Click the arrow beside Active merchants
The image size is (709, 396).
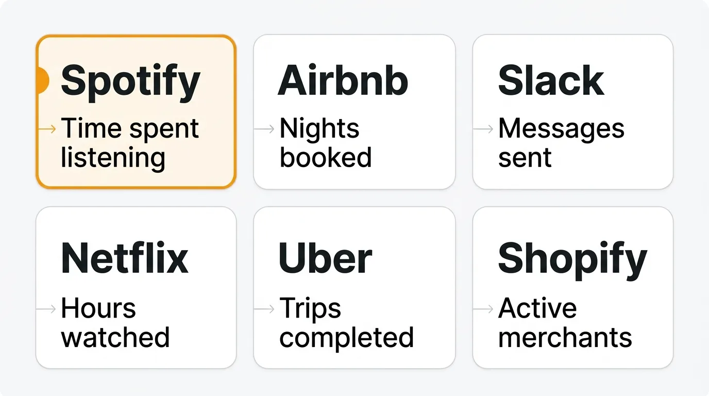484,309
